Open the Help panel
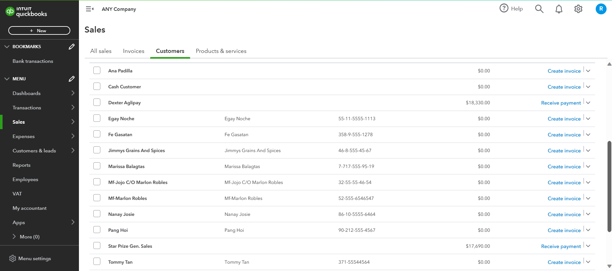612x271 pixels. point(511,9)
